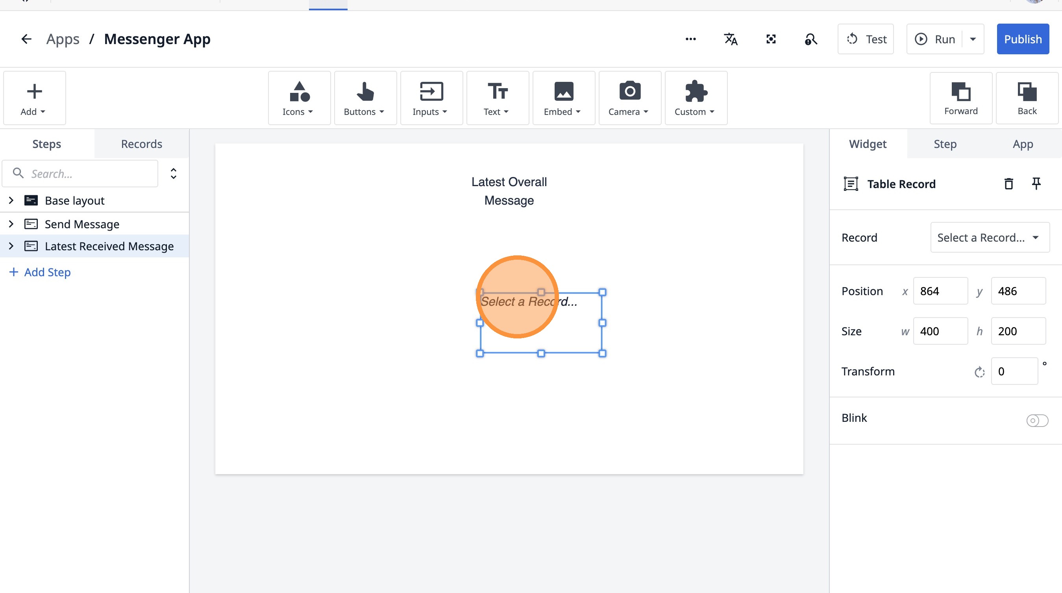
Task: Expand the Base layout step
Action: (11, 201)
